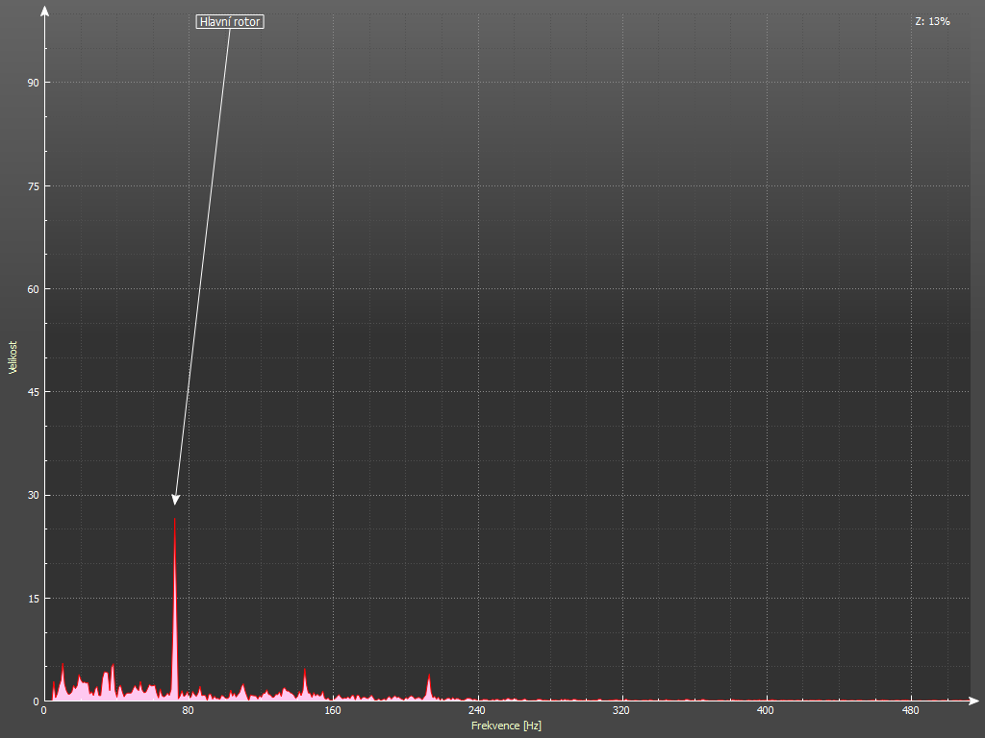The image size is (985, 738).
Task: Click the X-axis arrow at the right end
Action: pos(975,701)
